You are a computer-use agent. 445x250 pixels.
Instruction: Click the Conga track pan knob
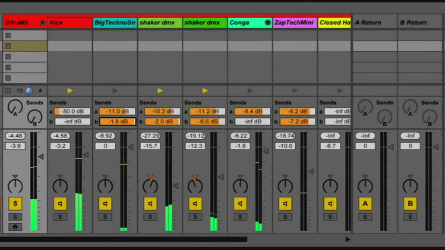(240, 186)
